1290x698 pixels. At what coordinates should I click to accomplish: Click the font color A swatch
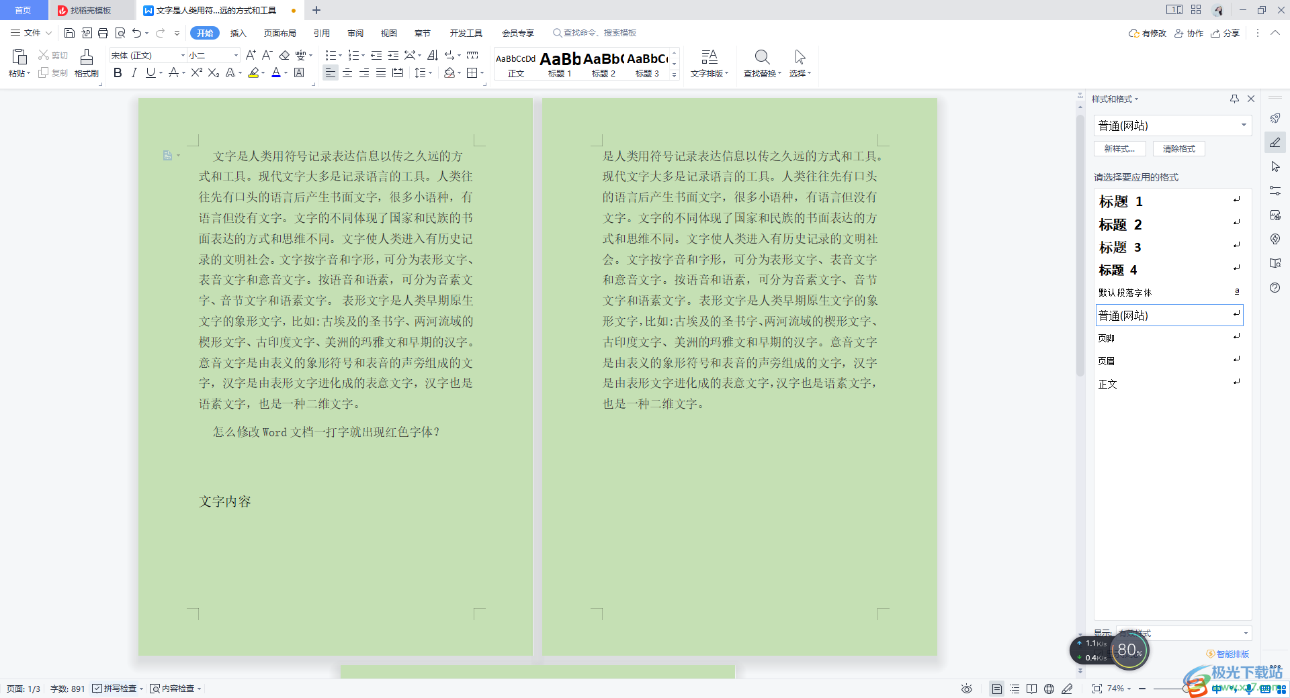click(x=276, y=72)
